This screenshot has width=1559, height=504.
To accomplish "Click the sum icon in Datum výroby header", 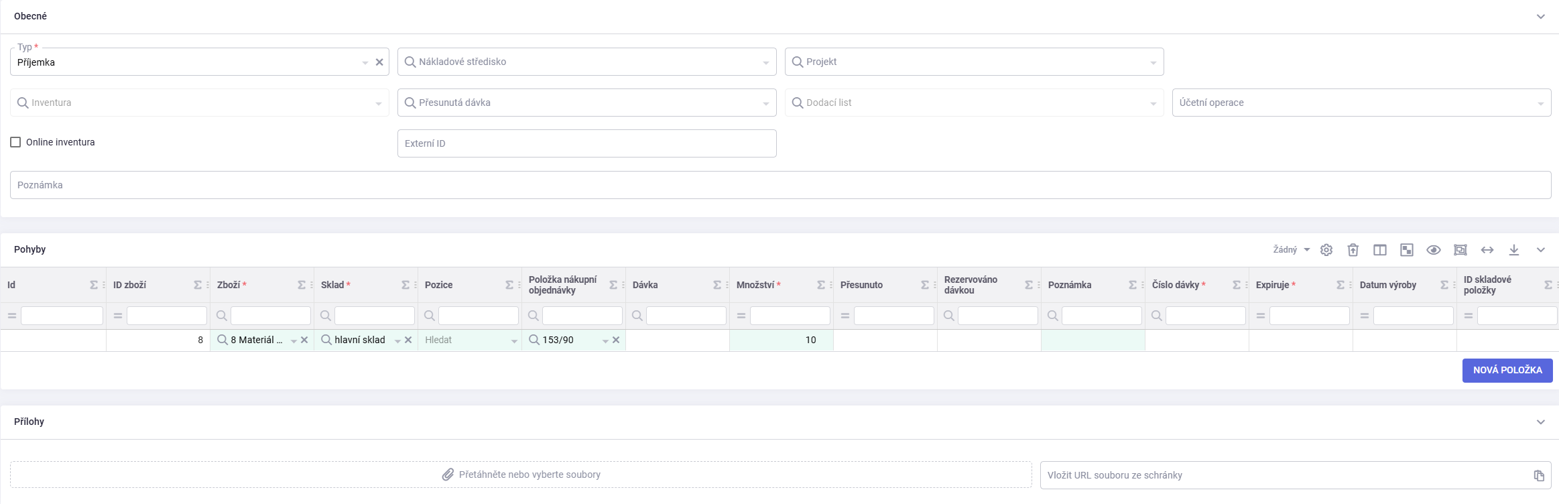I will click(x=1444, y=285).
